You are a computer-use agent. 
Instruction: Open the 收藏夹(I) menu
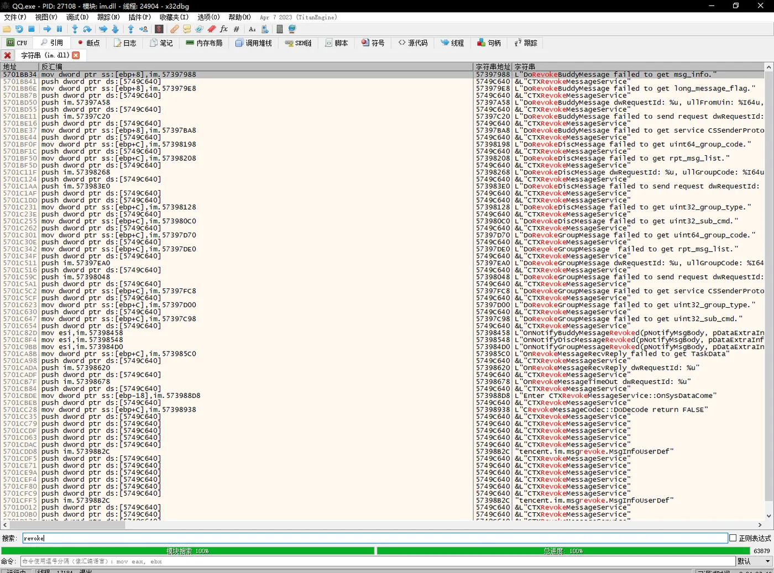(x=174, y=17)
